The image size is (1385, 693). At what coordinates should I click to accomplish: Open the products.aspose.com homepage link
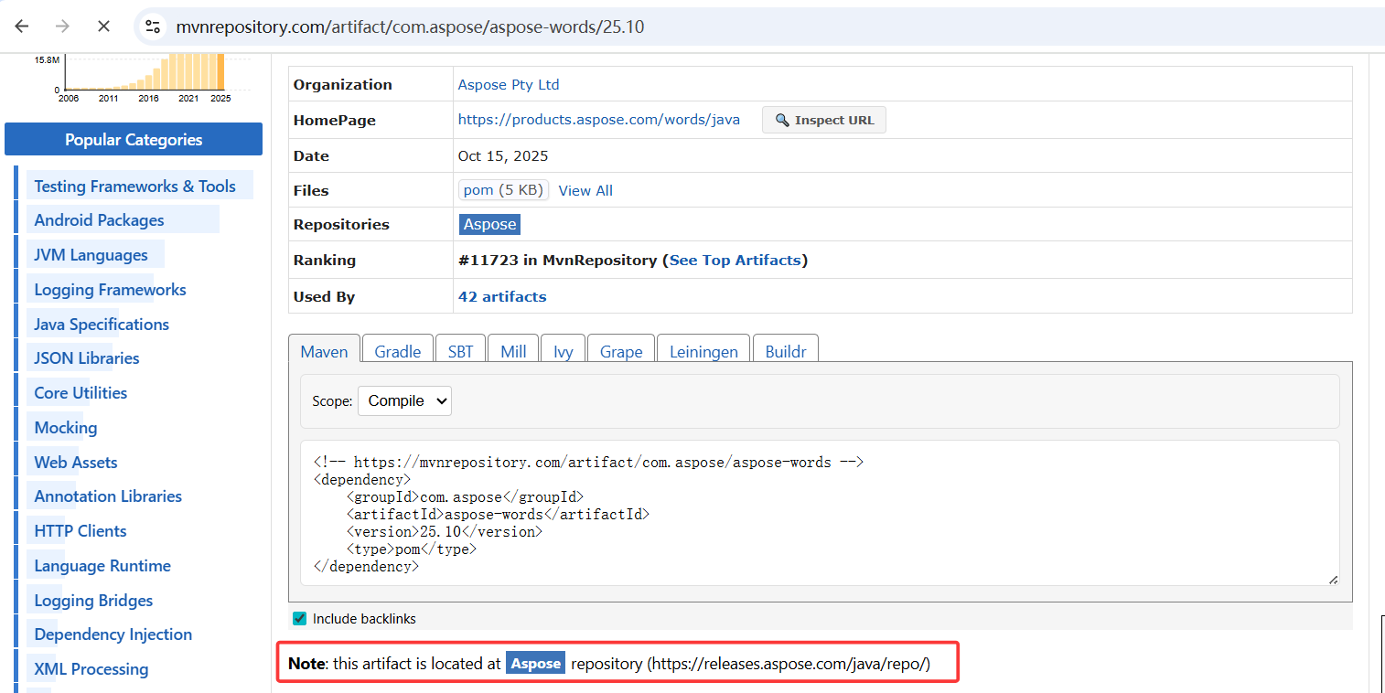[x=598, y=120]
